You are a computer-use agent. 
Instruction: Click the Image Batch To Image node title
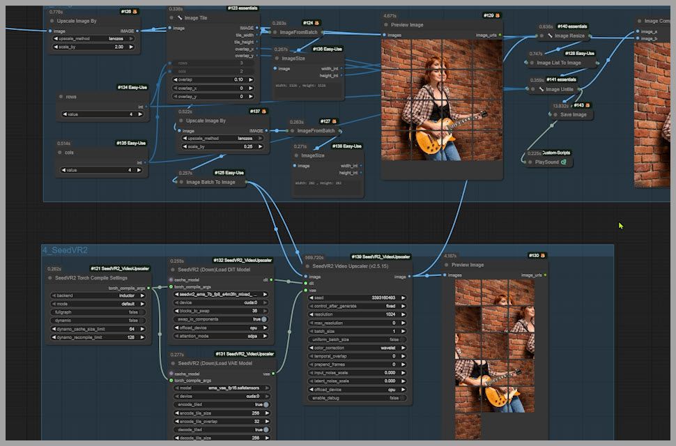click(210, 182)
